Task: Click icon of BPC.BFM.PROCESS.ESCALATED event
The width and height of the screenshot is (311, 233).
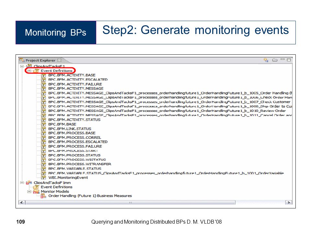Action: tap(44, 142)
